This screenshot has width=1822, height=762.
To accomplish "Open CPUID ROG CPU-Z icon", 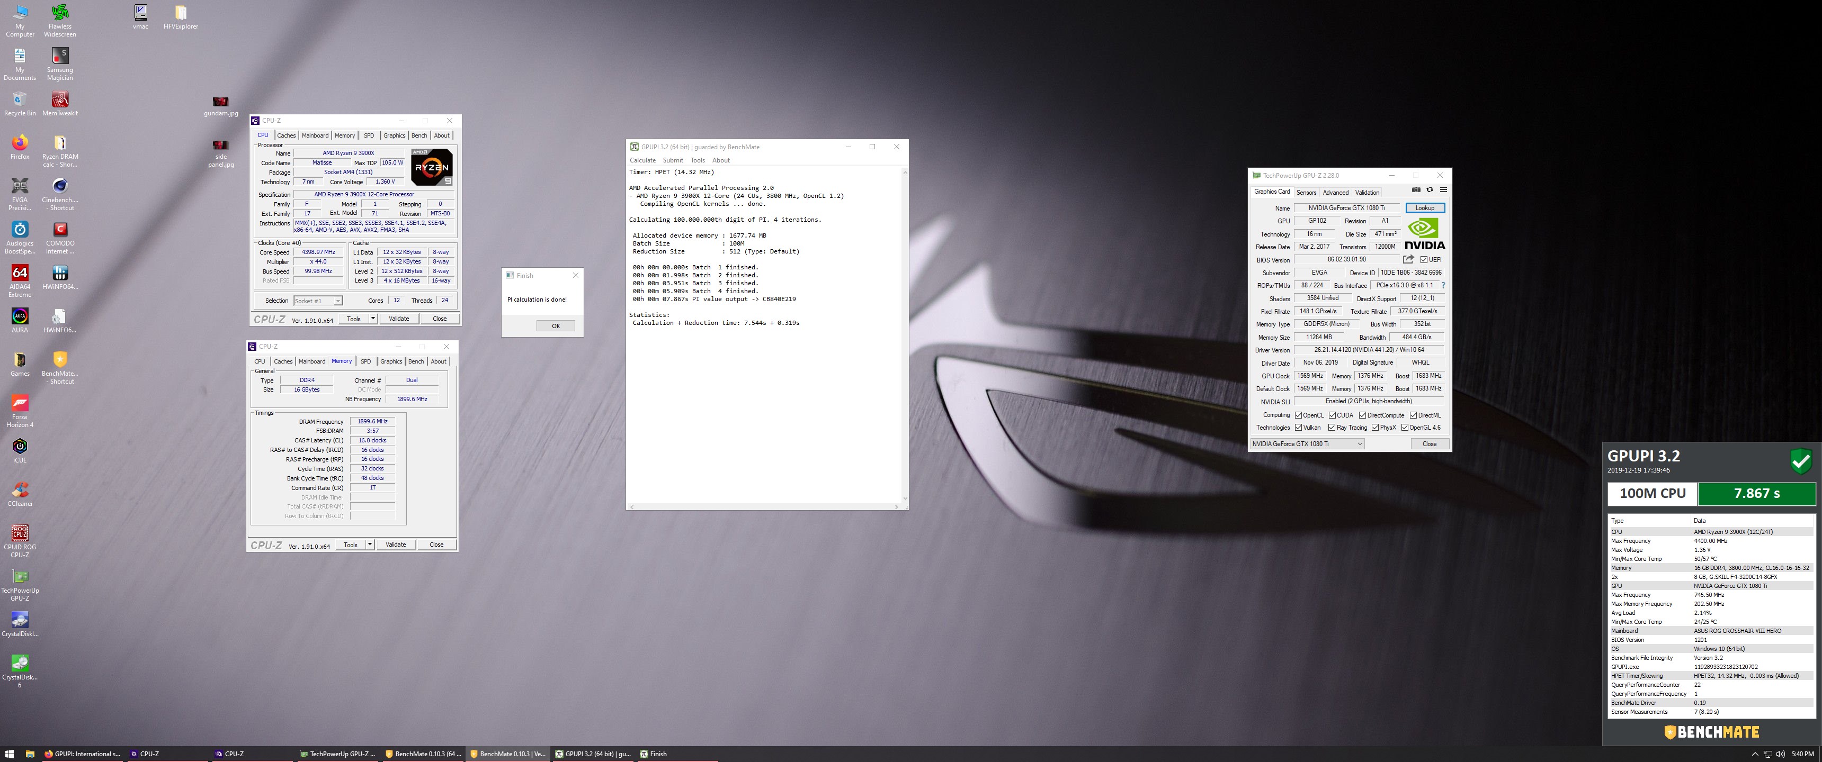I will (20, 541).
